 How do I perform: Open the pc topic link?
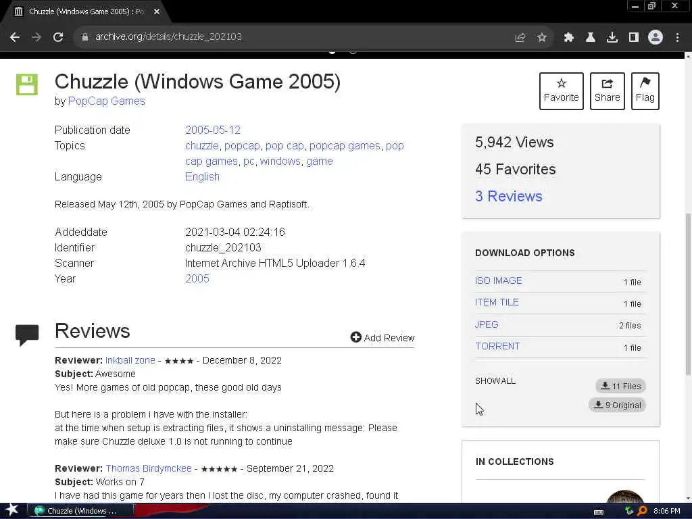pyautogui.click(x=249, y=161)
